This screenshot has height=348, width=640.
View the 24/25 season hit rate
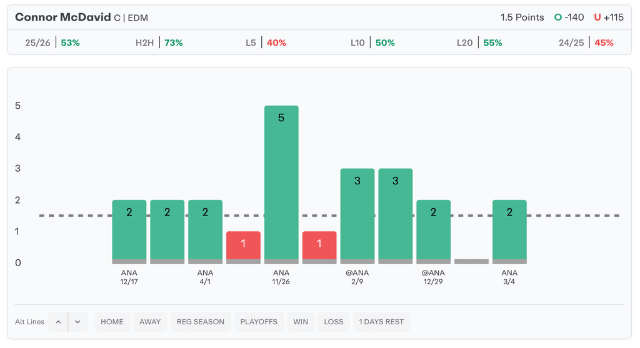tap(586, 43)
